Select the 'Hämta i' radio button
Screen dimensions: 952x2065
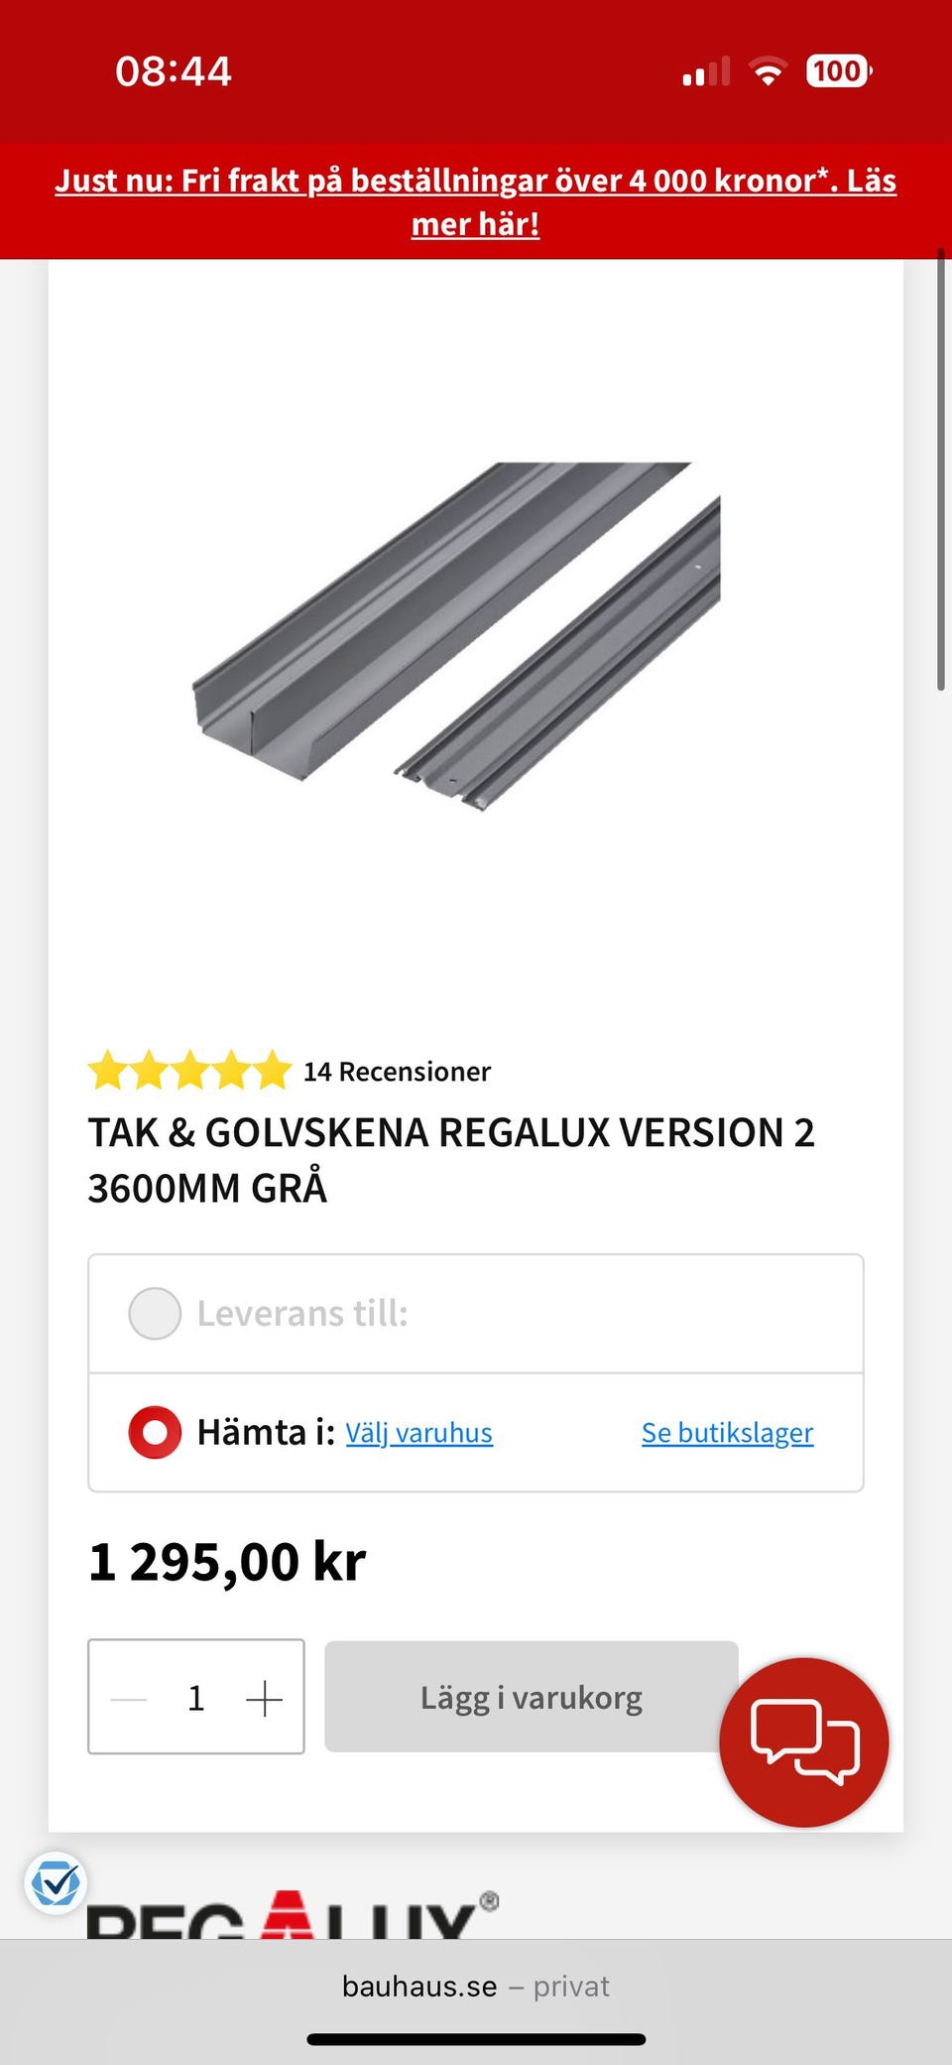point(155,1433)
